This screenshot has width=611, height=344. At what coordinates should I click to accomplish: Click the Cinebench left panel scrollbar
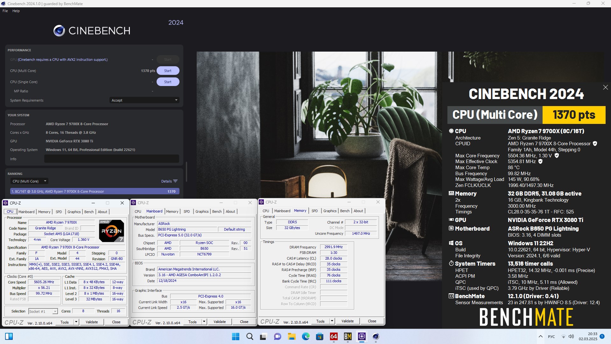coord(186,172)
